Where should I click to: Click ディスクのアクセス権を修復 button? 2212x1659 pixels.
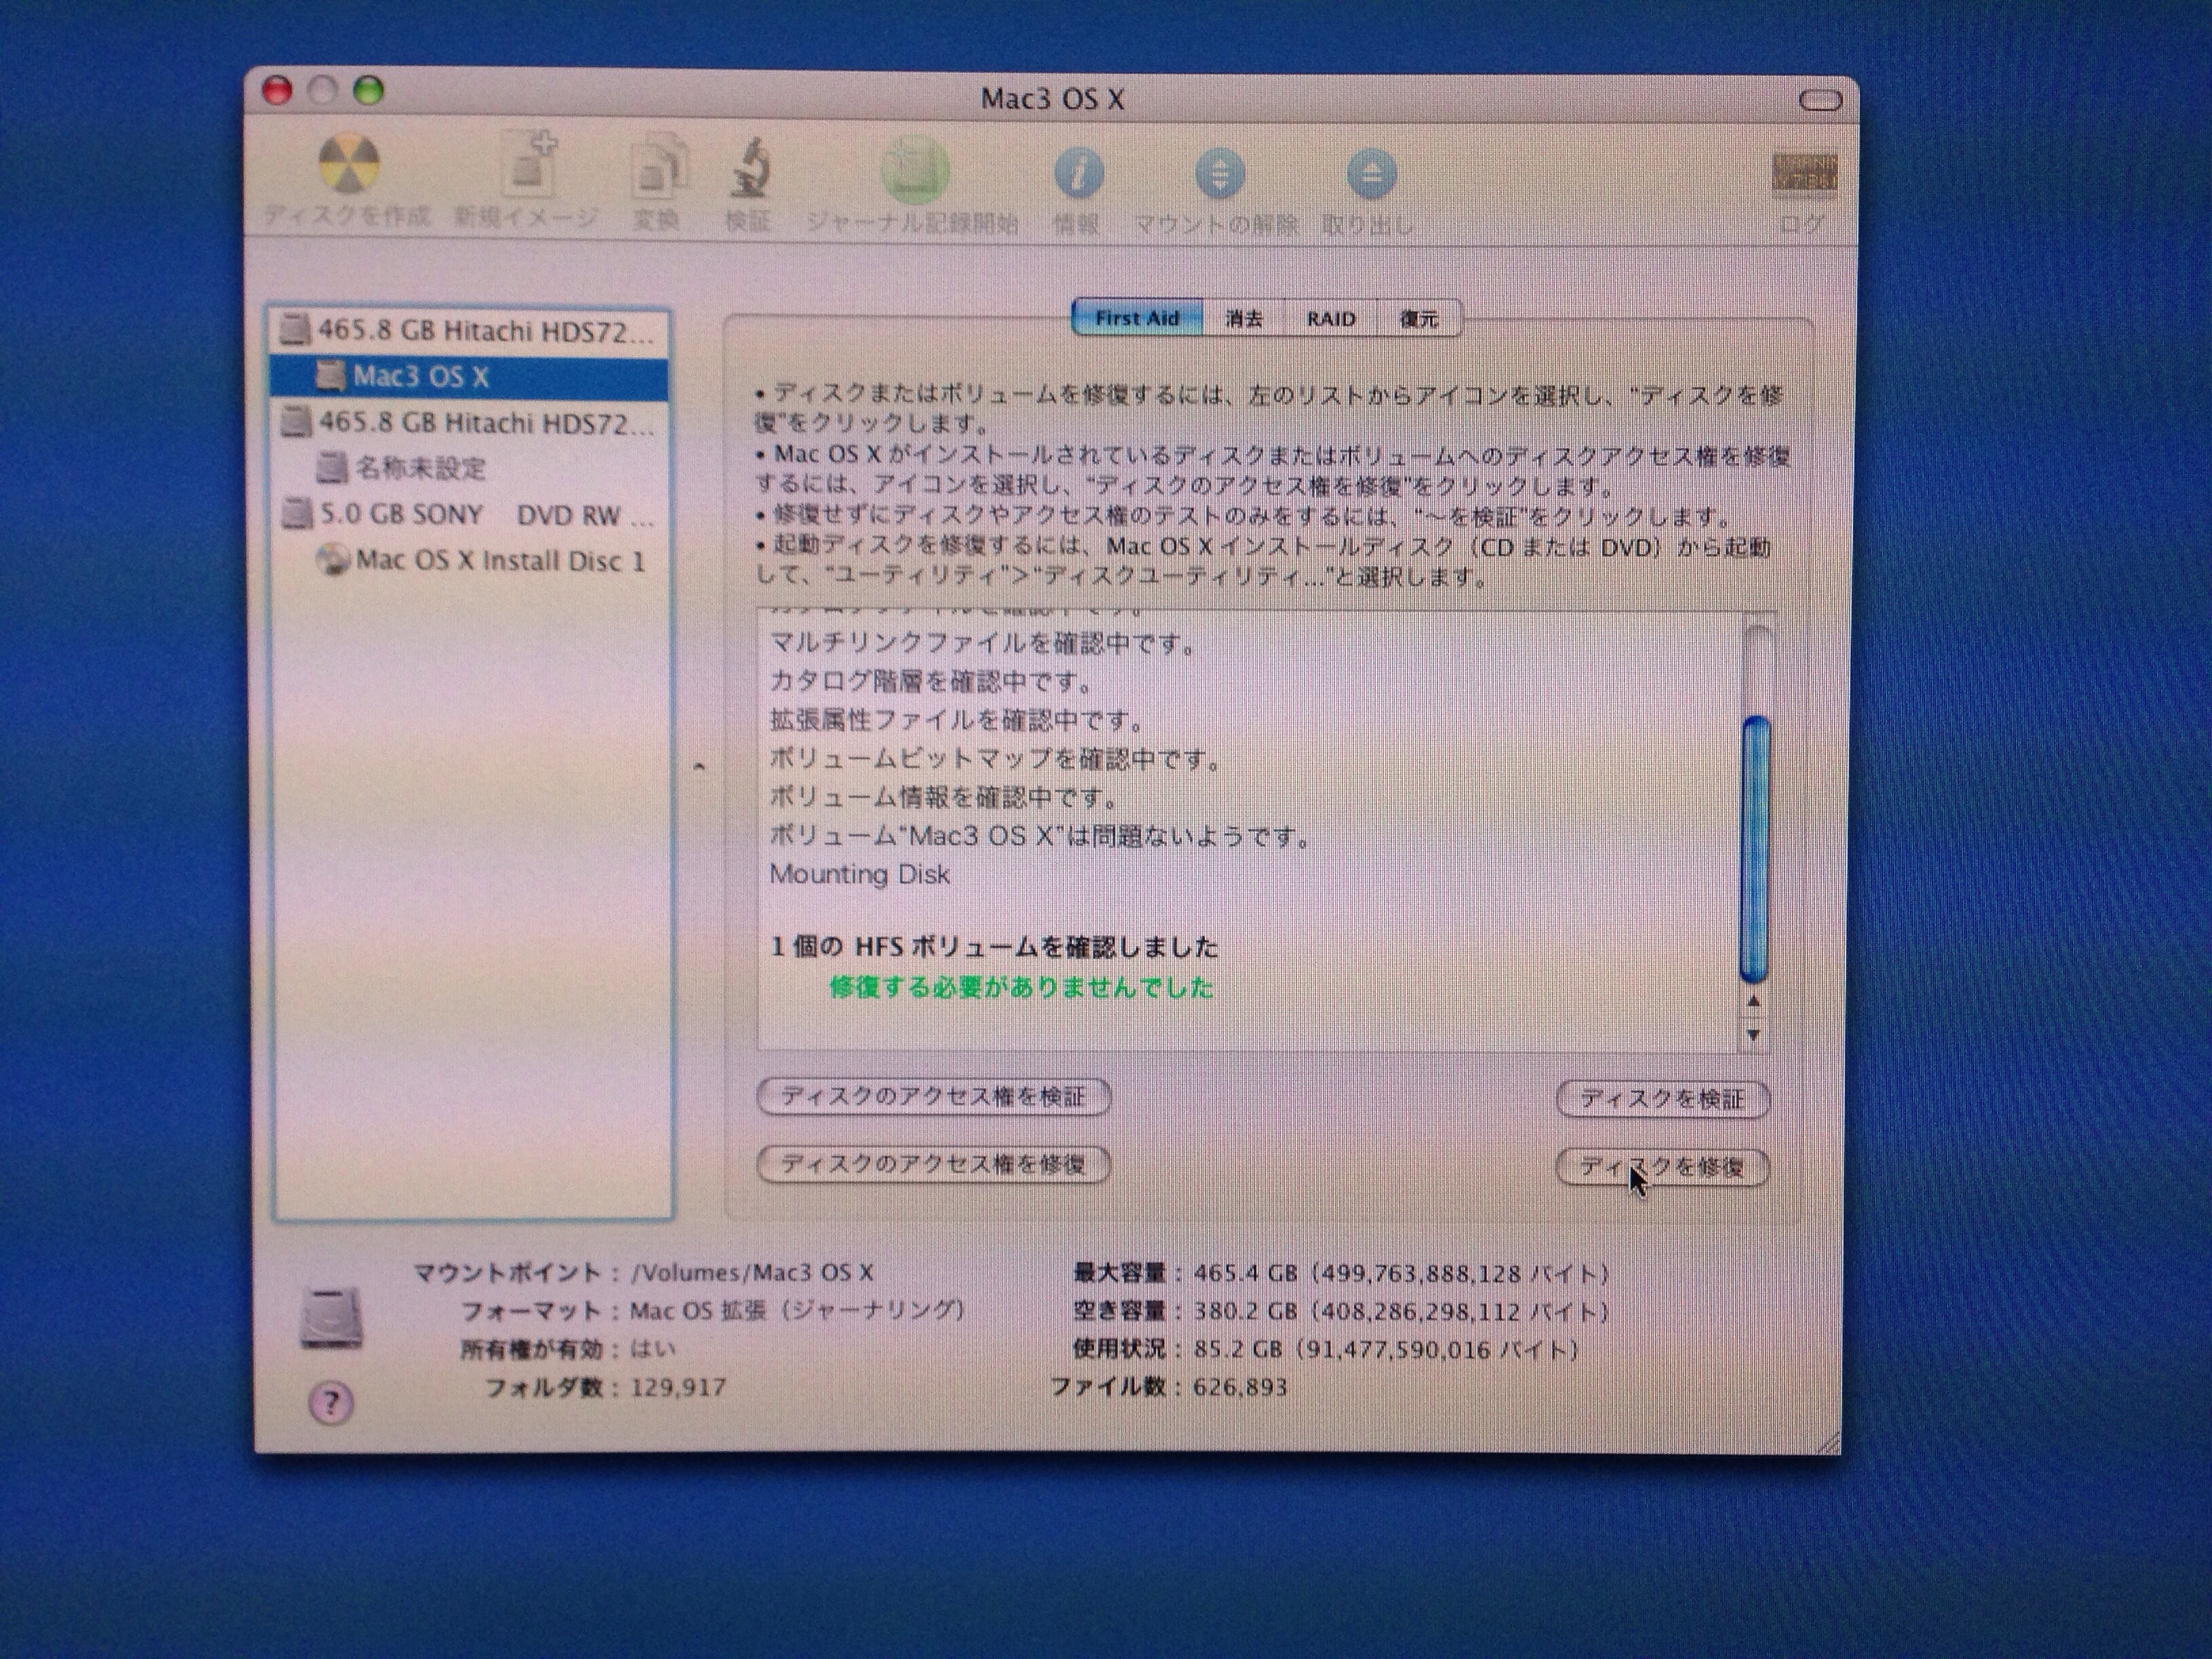(x=933, y=1164)
